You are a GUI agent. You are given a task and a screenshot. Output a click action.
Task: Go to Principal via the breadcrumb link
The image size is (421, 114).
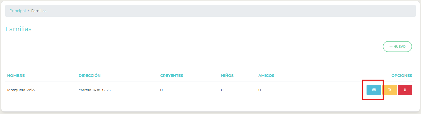[x=18, y=11]
